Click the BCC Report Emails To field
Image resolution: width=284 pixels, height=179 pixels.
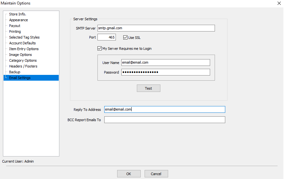165,120
